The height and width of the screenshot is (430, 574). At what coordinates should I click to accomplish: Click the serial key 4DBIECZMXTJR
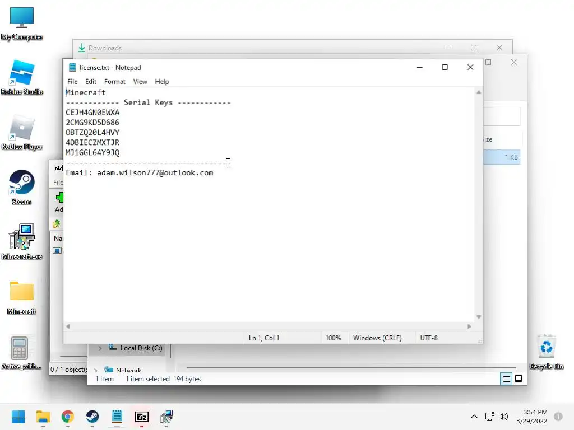pyautogui.click(x=92, y=143)
